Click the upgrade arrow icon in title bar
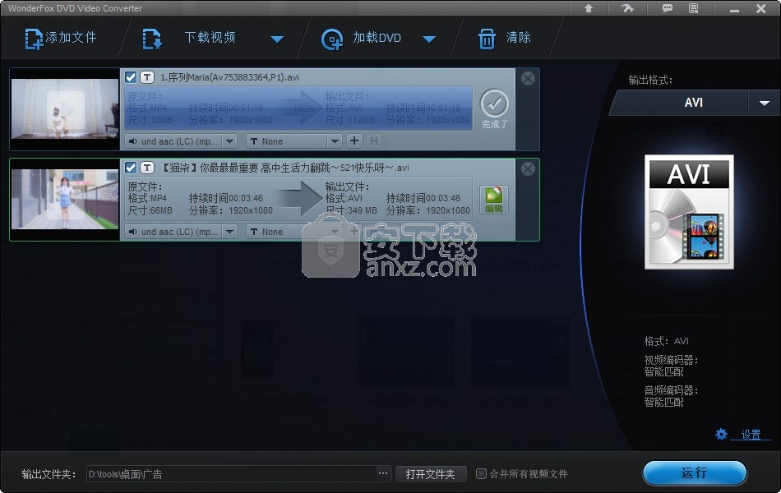781x493 pixels. pyautogui.click(x=589, y=8)
